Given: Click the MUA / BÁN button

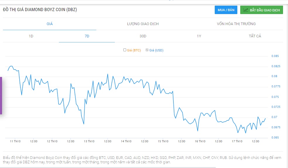Looking at the screenshot, I should 226,10.
